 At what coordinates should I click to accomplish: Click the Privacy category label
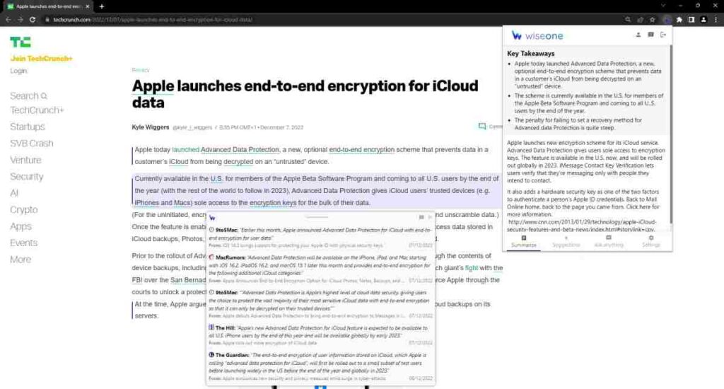[x=141, y=70]
